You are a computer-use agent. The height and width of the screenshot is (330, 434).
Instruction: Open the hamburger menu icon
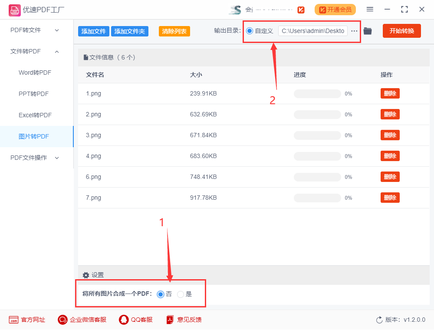point(370,9)
